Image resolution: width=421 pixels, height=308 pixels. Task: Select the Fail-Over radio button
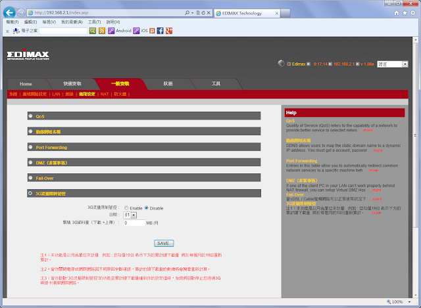(x=31, y=178)
